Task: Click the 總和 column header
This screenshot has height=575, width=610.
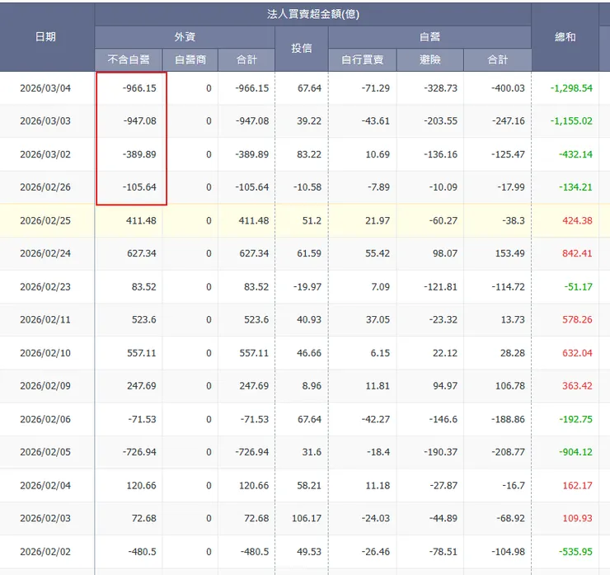Action: click(x=565, y=37)
